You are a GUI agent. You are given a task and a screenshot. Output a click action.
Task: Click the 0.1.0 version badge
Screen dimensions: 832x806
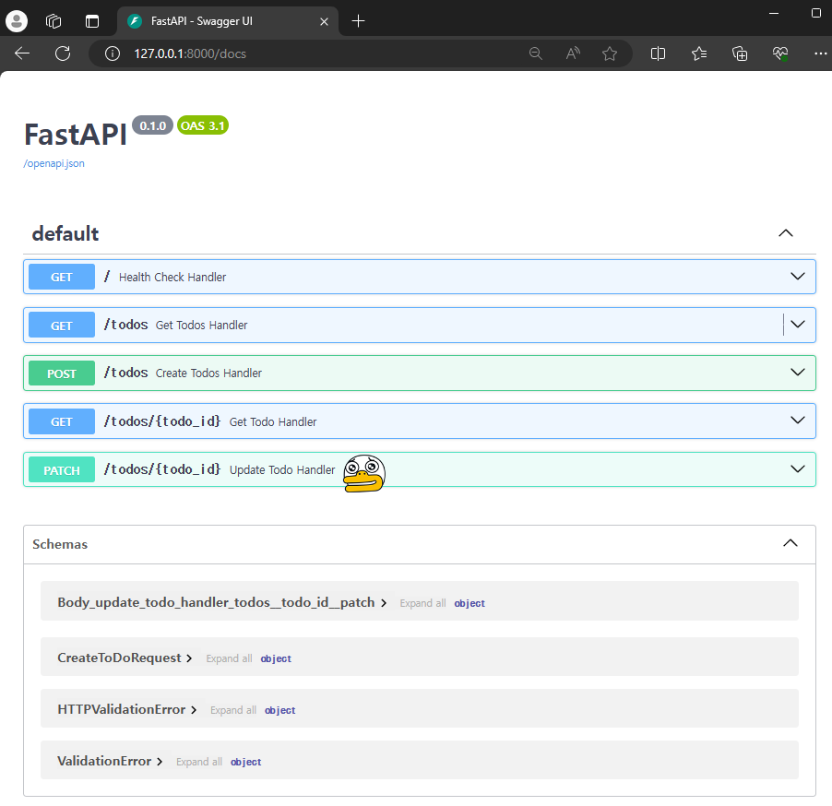click(153, 125)
